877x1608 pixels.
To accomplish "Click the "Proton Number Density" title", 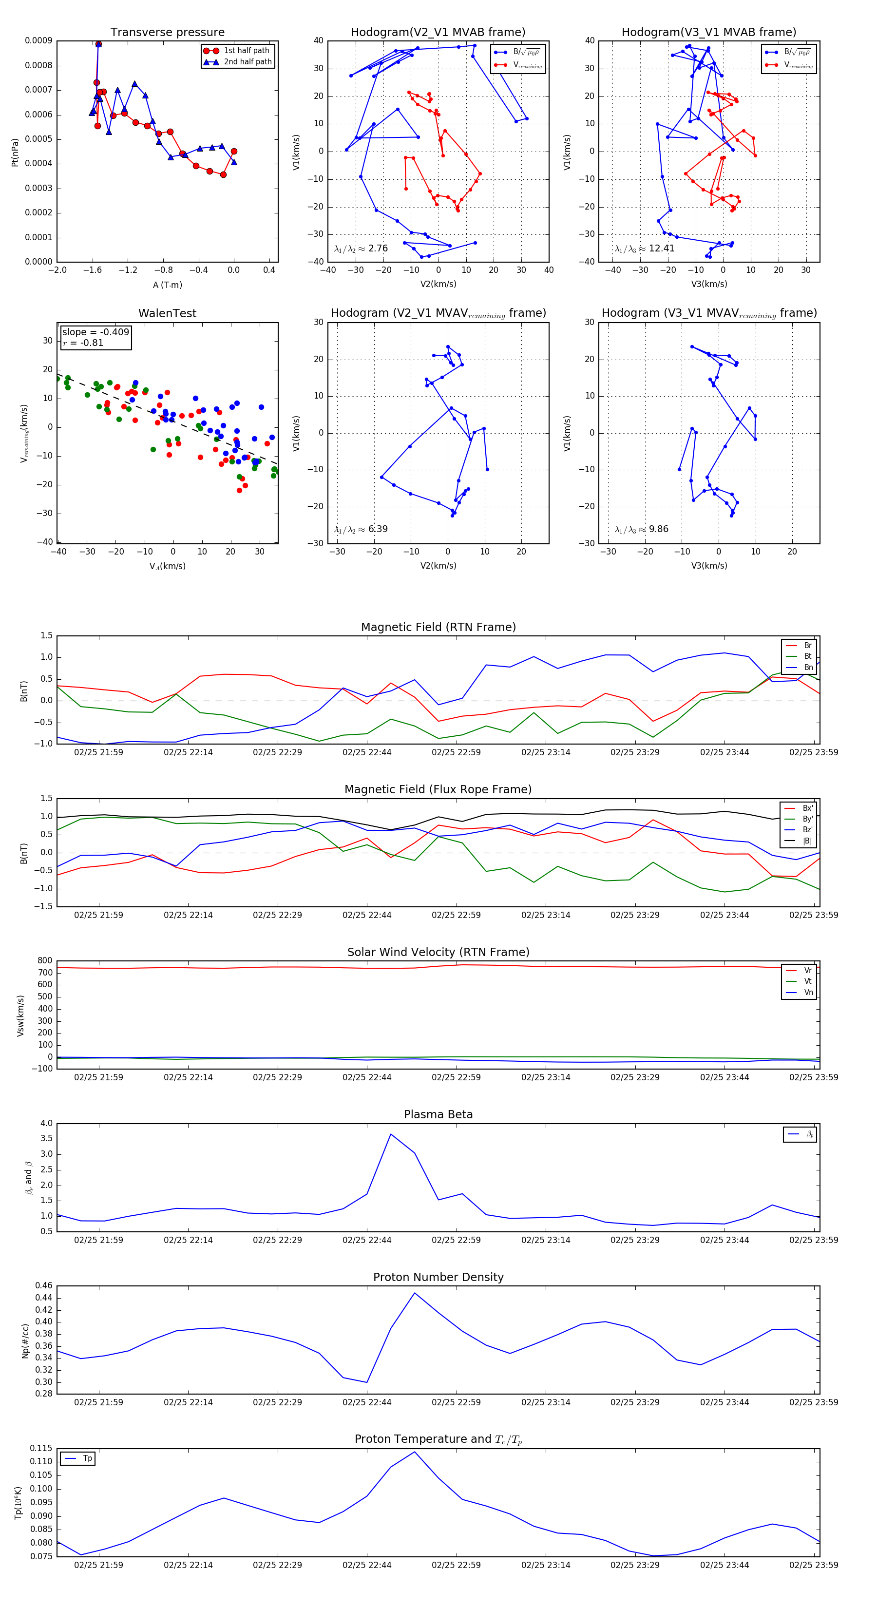I will [x=438, y=1277].
